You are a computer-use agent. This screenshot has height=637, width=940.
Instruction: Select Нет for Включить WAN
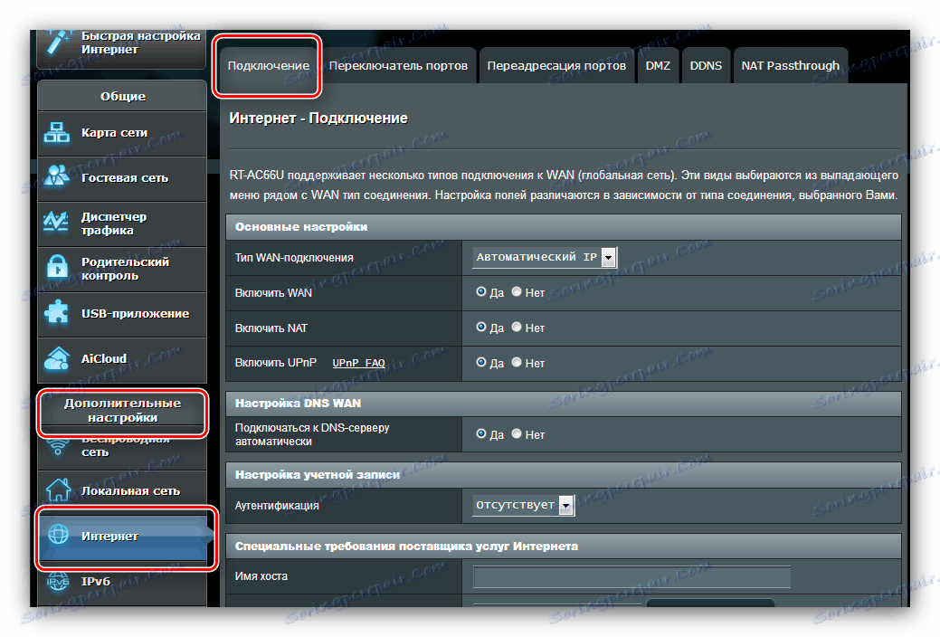click(x=517, y=291)
